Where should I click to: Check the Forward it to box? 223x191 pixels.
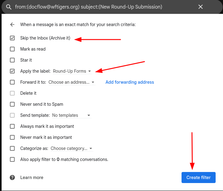[12, 82]
